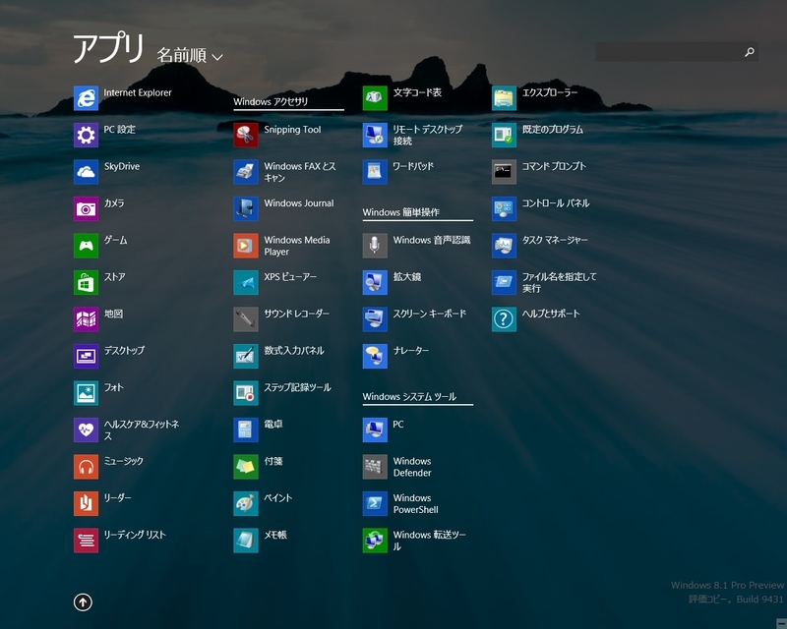This screenshot has height=629, width=787.
Task: Open Windows 音声認識 microphone icon
Action: pos(375,246)
